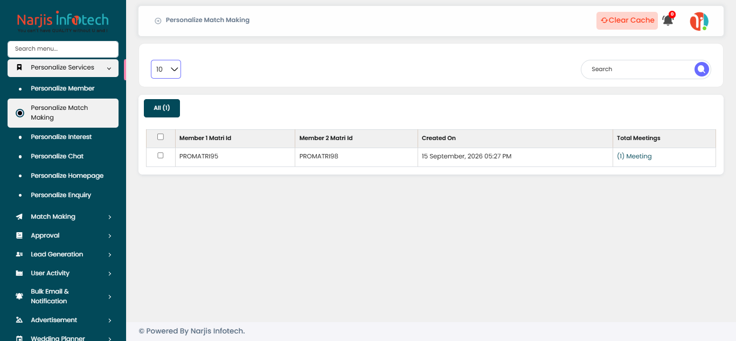Click the Lead Generation contact icon
736x341 pixels.
pos(19,254)
